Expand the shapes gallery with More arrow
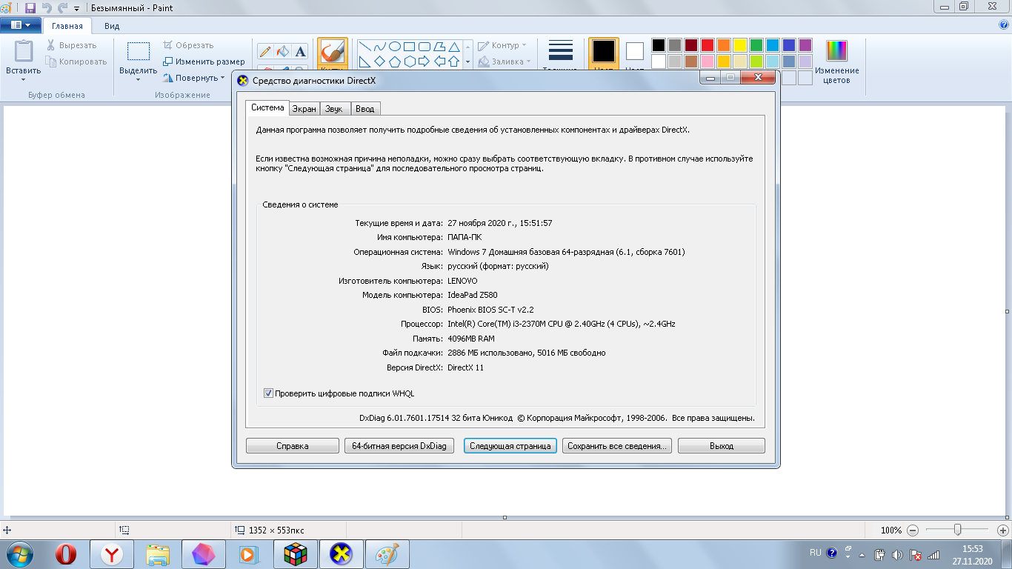The image size is (1012, 569). 467,62
